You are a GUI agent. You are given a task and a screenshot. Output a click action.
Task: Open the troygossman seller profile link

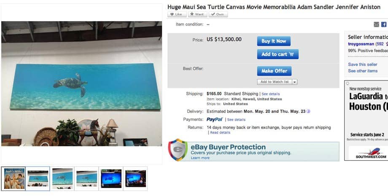361,44
